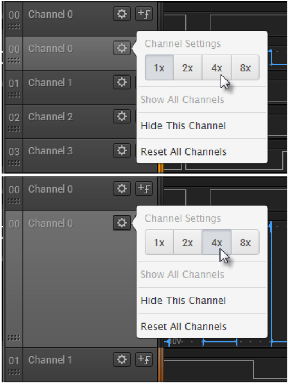This screenshot has width=288, height=383.
Task: Click the trigger edge icon on top Channel 0
Action: [x=144, y=14]
